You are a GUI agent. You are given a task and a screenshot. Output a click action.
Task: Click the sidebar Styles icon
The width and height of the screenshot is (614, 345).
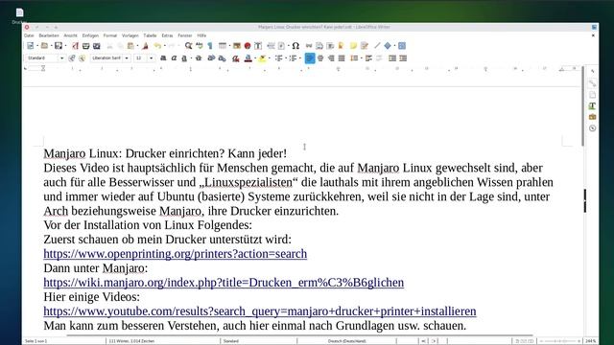(593, 106)
